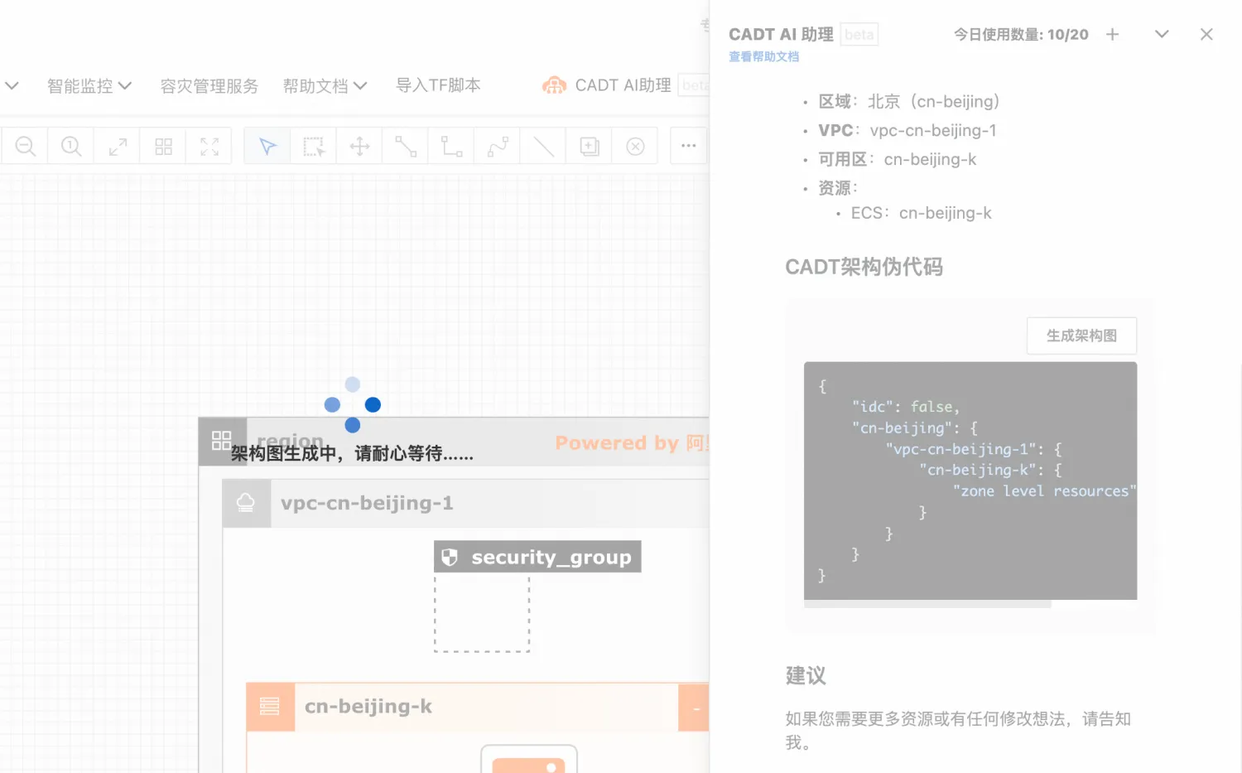Click the four-squares grid layout toolbar icon
This screenshot has height=773, width=1242.
[x=163, y=147]
